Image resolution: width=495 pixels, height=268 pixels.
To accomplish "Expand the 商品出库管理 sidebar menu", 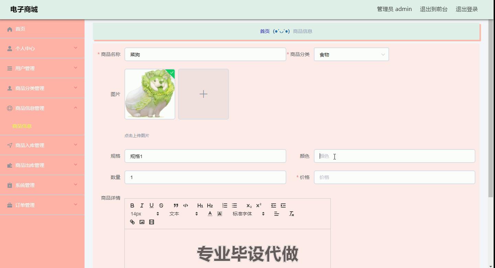I will tap(42, 165).
